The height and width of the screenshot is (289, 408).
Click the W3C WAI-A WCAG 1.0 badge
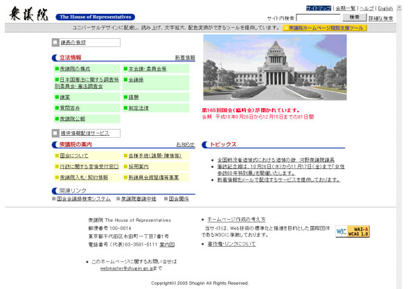[353, 231]
